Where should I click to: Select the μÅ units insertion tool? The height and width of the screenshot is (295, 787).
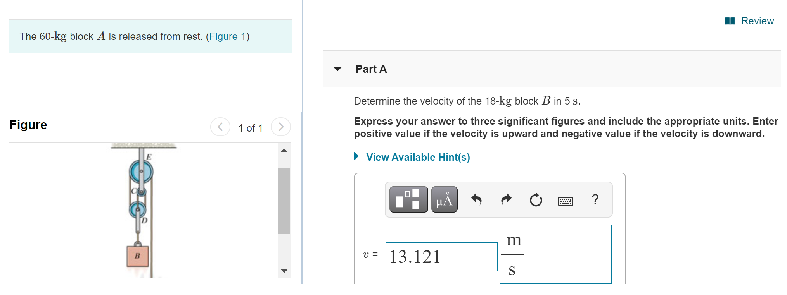[x=444, y=199]
